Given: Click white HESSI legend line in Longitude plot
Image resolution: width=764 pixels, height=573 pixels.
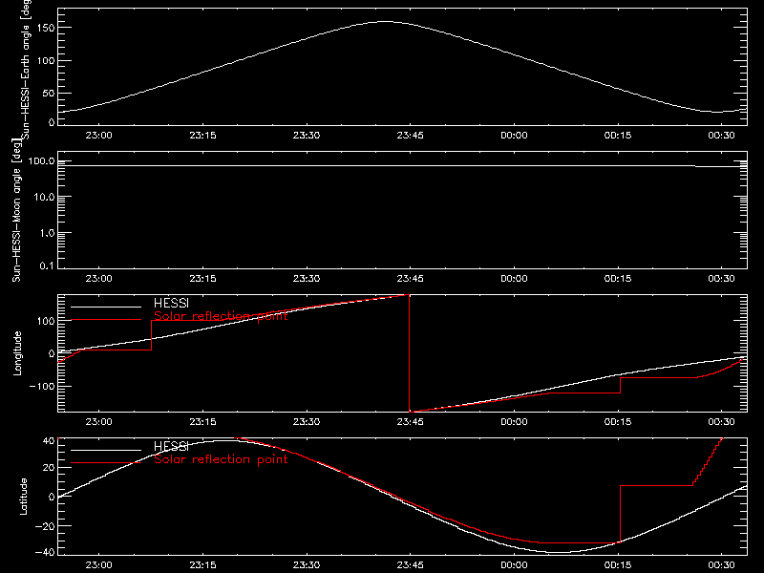Looking at the screenshot, I should pos(106,307).
